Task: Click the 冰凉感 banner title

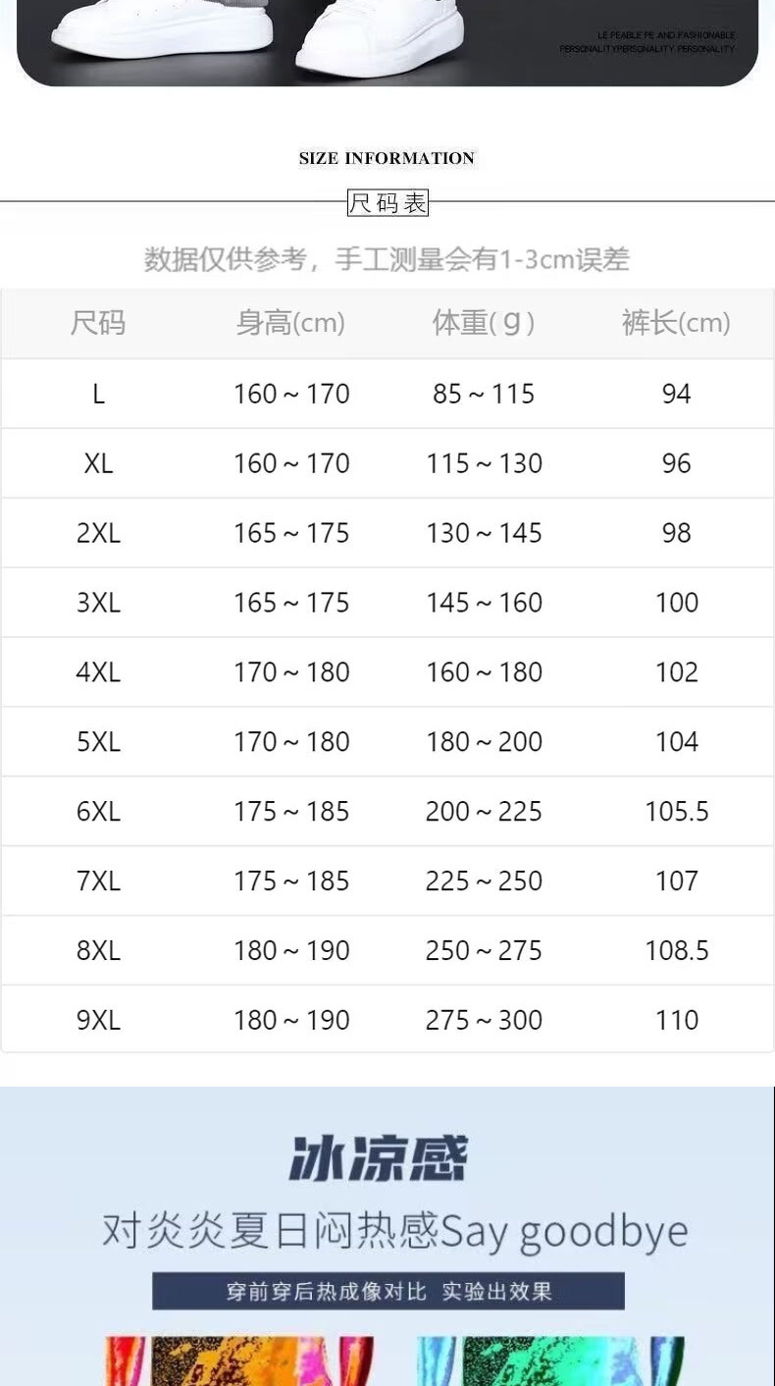Action: pos(379,1158)
